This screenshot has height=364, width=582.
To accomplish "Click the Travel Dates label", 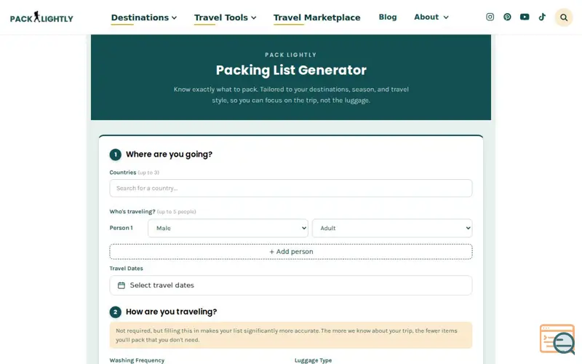I will coord(126,268).
